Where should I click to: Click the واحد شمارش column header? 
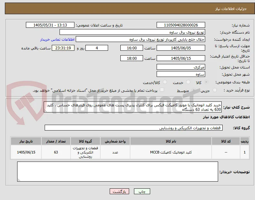click(x=115, y=141)
